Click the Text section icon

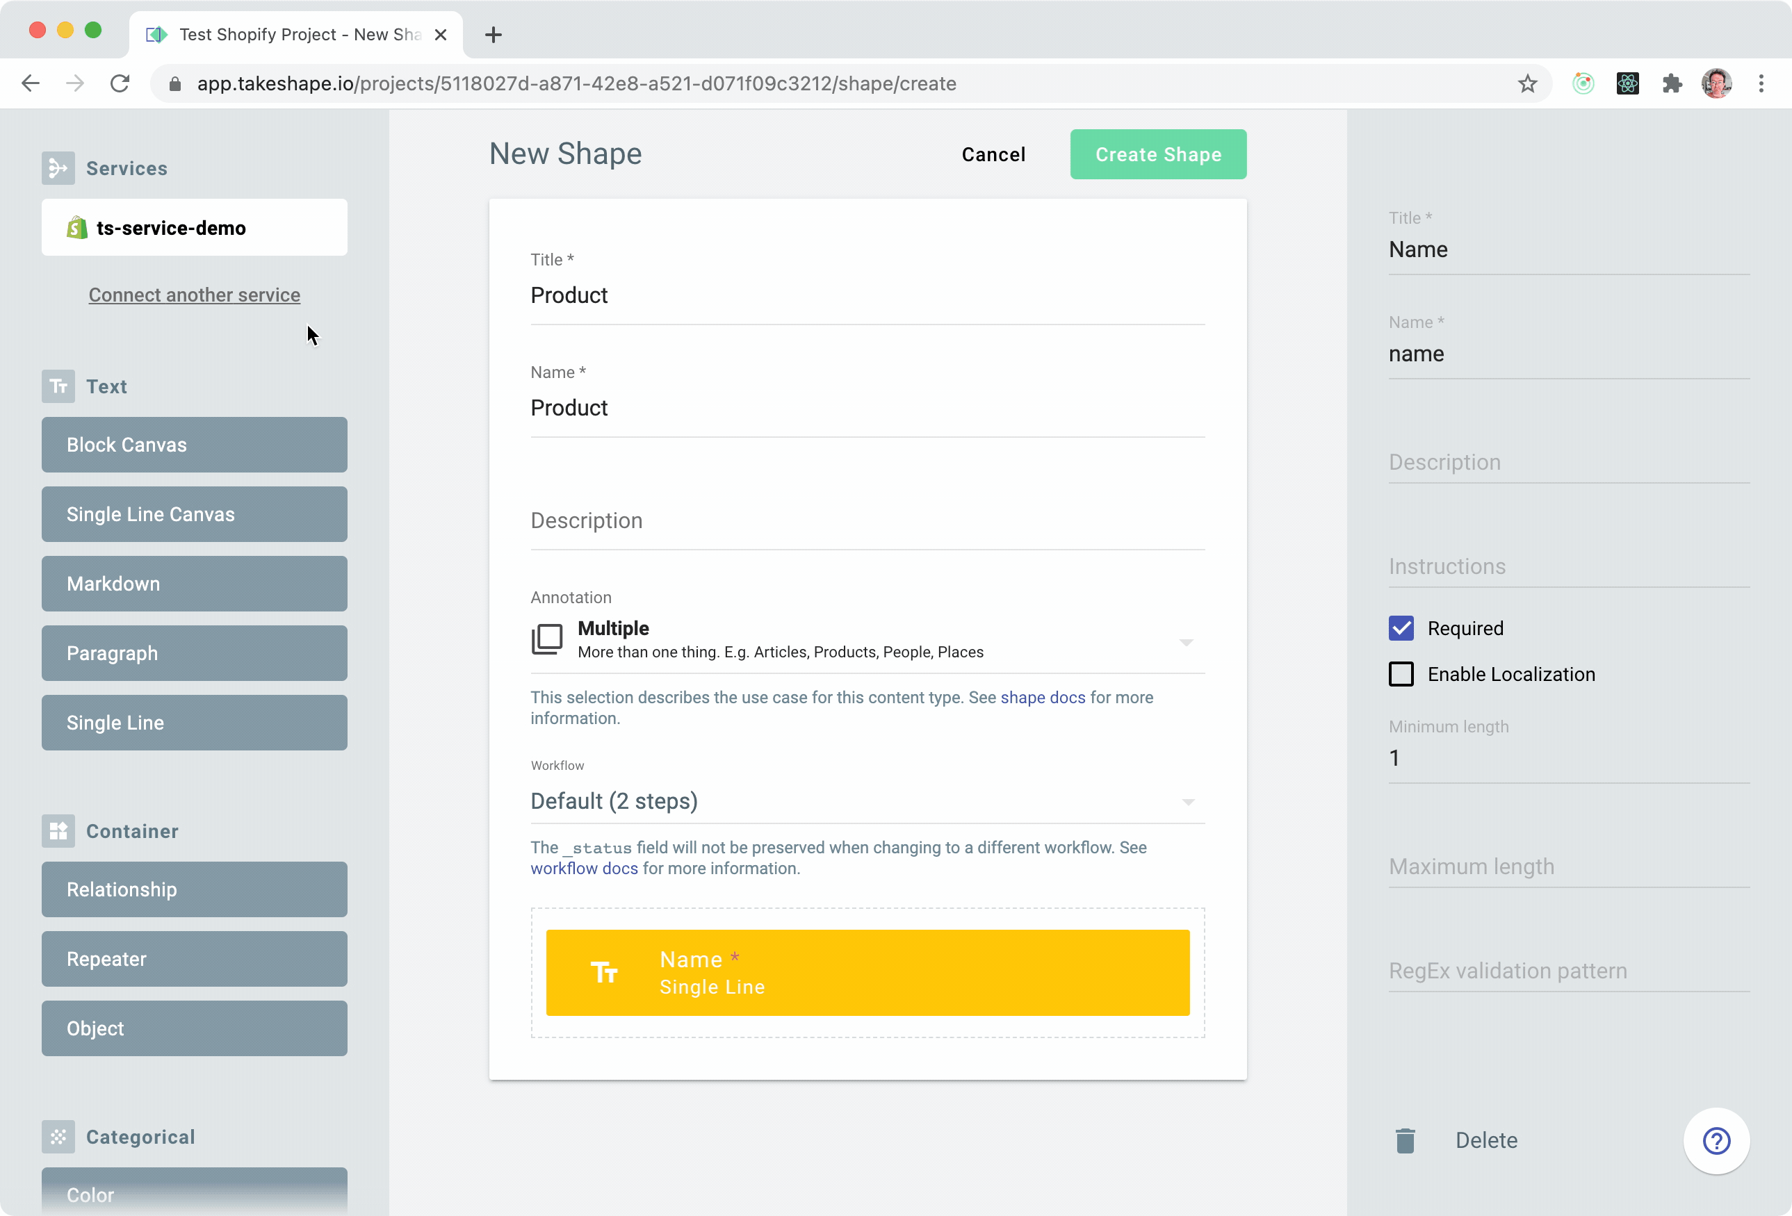click(58, 386)
